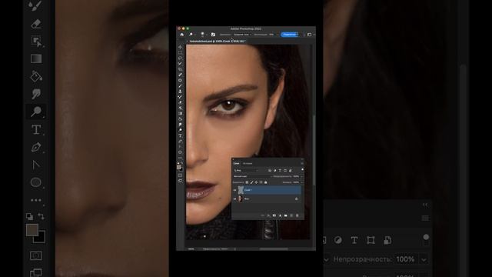Screen dimensions: 492x277
Task: Select the Ellipse tool in the enlarged backdrop toolbar
Action: (36, 182)
